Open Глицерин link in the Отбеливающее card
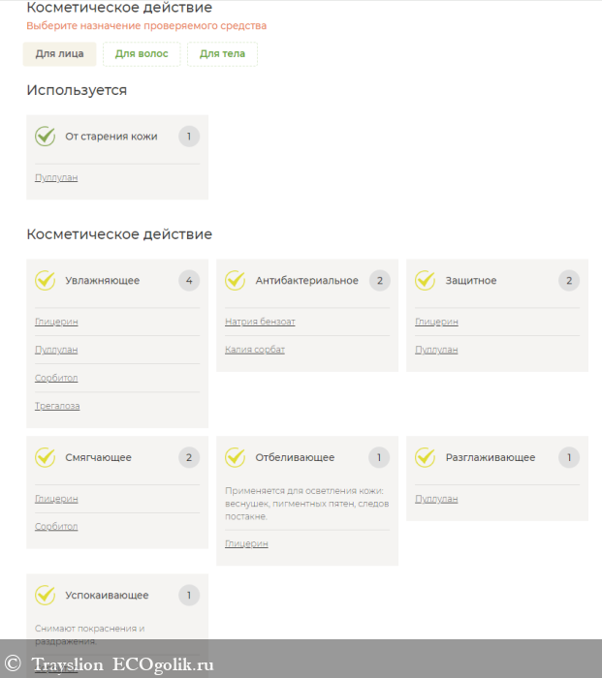Screen dimensions: 602x678 [x=246, y=543]
